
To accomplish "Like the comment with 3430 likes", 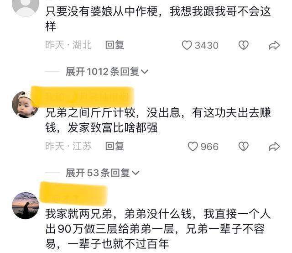I will coord(187,45).
